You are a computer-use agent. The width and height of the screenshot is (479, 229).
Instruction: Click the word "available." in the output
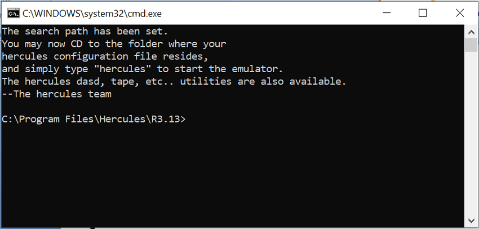pos(318,82)
